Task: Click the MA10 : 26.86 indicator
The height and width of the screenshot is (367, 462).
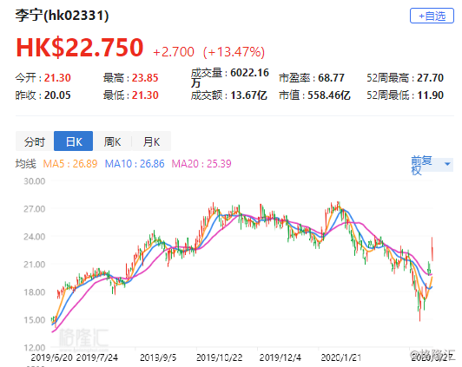Action: tap(135, 164)
